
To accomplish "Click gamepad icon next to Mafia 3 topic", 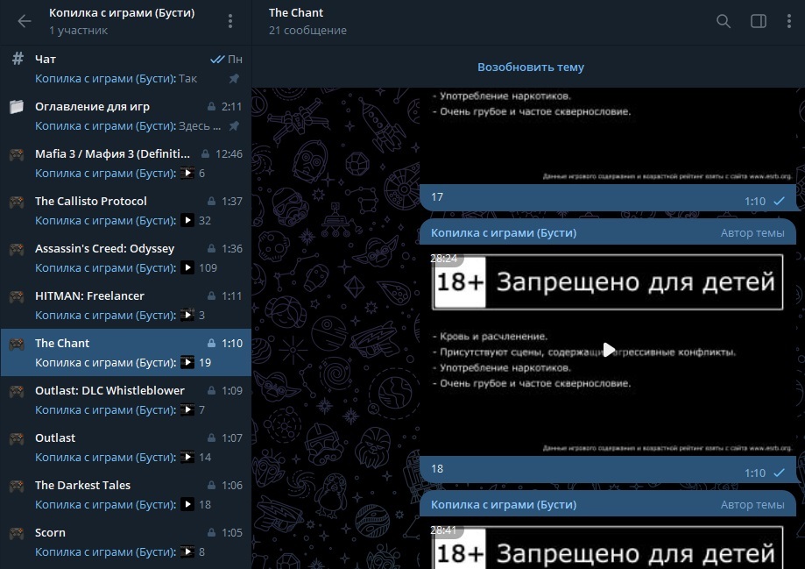I will 17,154.
